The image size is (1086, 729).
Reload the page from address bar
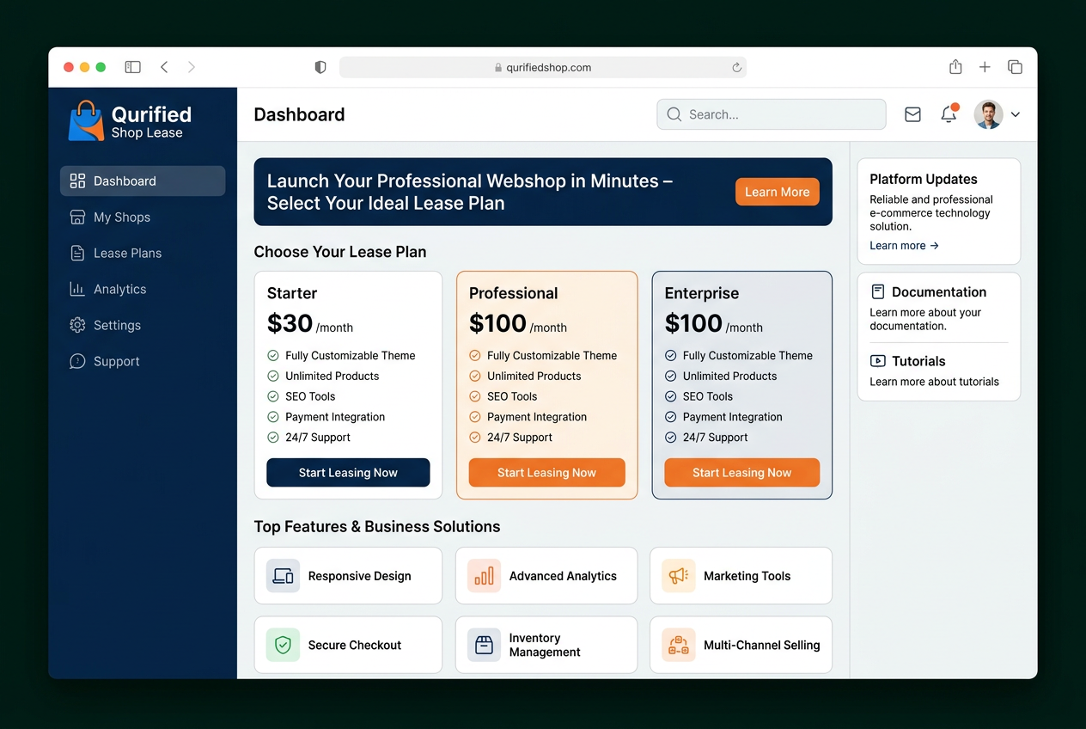click(736, 67)
